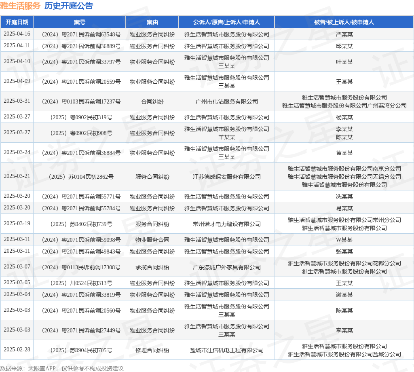The height and width of the screenshot is (372, 414).
Task: Click the 合同纠纷 case cause cell
Action: (x=152, y=101)
